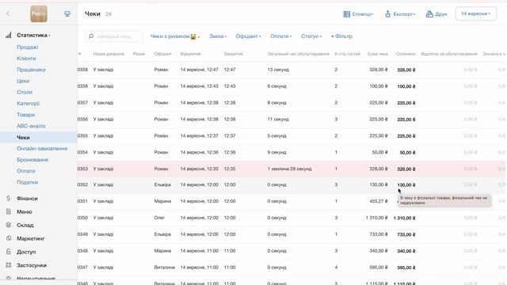This screenshot has width=507, height=285.
Task: Go to Столи in the sidebar
Action: tap(25, 92)
